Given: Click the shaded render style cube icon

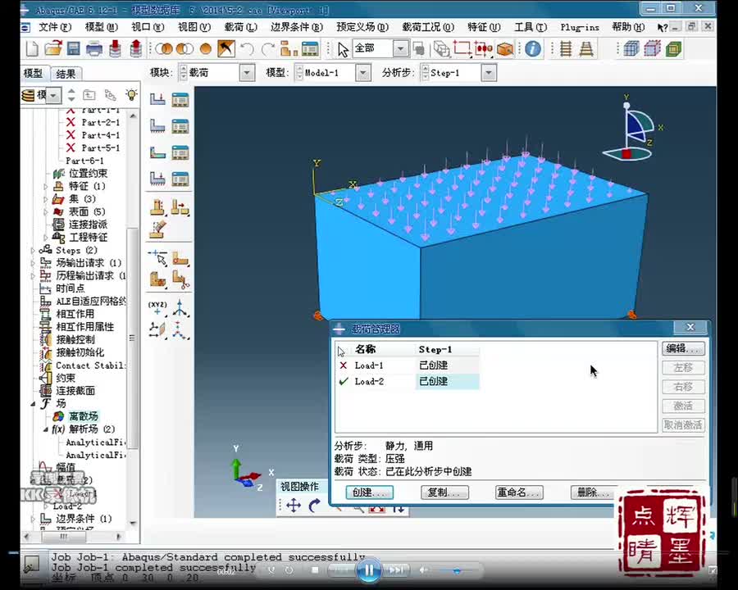Looking at the screenshot, I should 673,48.
